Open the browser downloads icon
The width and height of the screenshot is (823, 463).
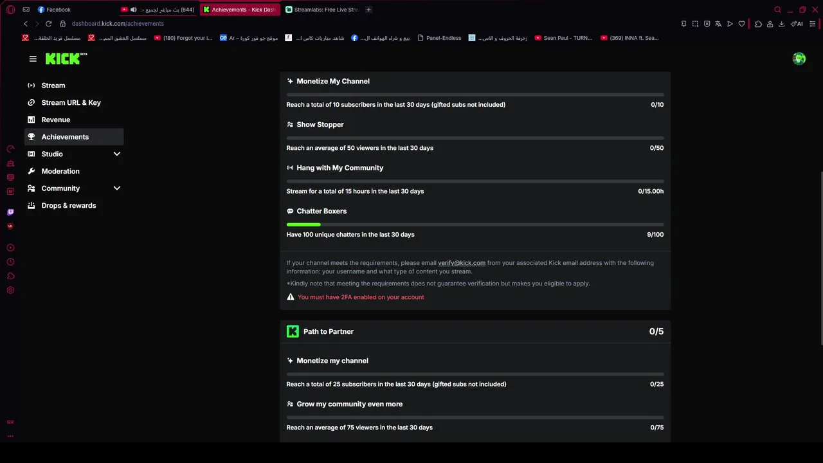781,24
